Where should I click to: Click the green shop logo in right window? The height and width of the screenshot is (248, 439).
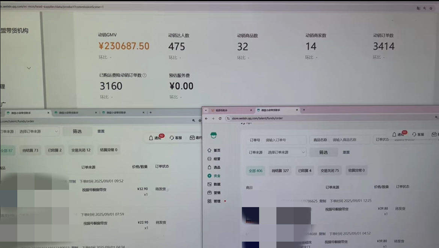coord(214,135)
